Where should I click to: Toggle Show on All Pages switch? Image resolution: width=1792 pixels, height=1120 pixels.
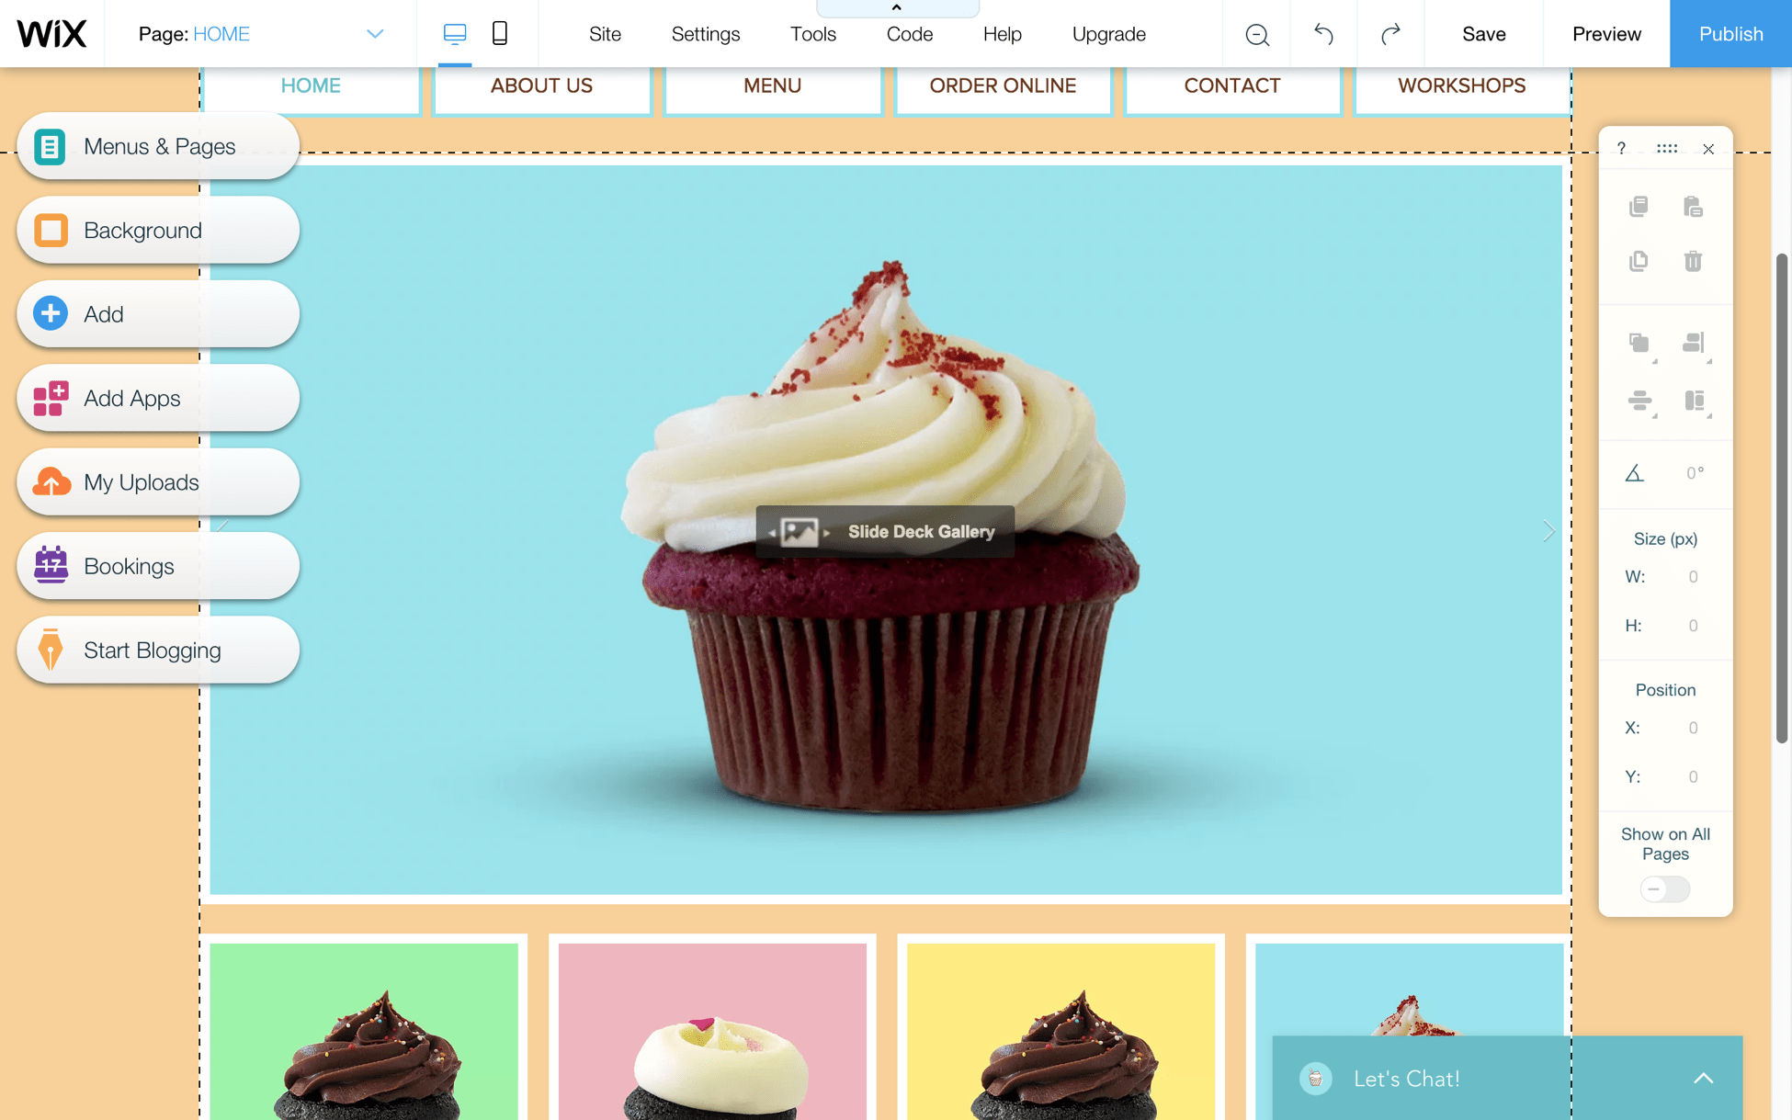tap(1665, 889)
